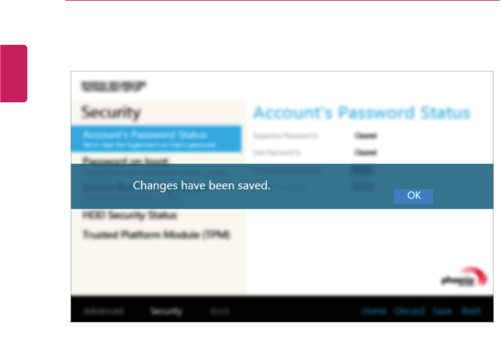Click the Supervisor Password status value
Image resolution: width=501 pixels, height=345 pixels.
tap(365, 136)
